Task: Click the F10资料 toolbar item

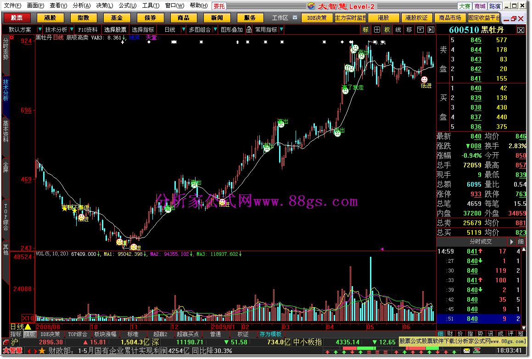Action: coord(88,30)
